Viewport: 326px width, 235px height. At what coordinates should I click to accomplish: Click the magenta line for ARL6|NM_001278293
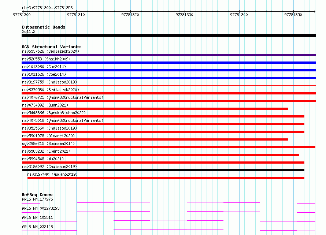coord(168,212)
